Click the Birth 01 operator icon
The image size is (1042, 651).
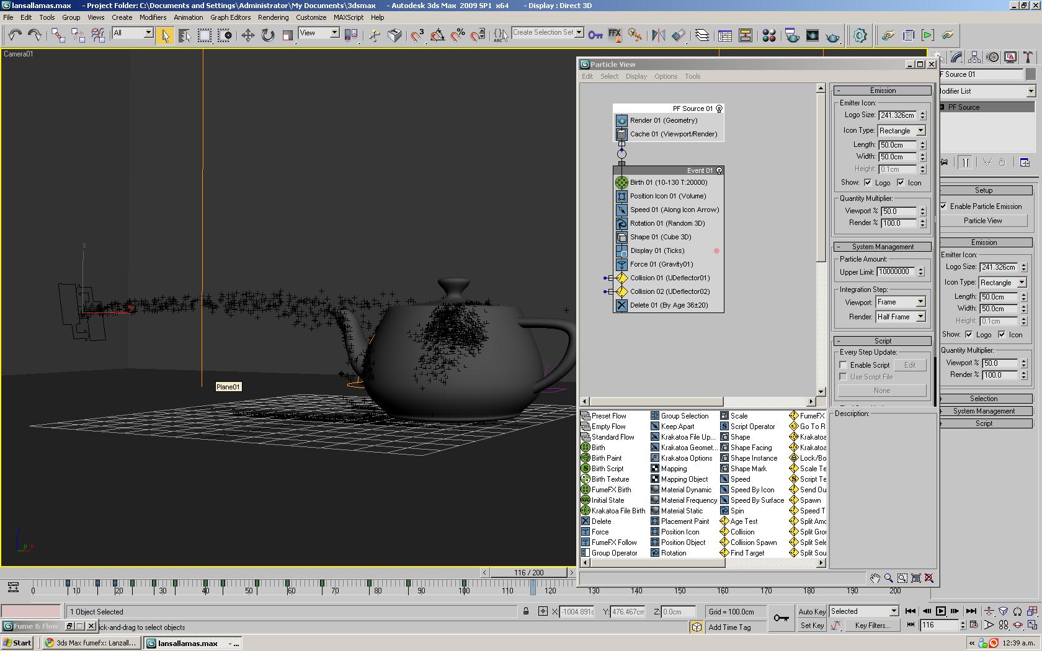point(621,182)
